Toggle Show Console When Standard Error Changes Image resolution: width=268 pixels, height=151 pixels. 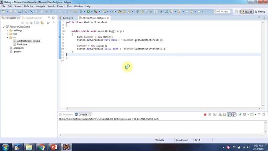coord(234,115)
